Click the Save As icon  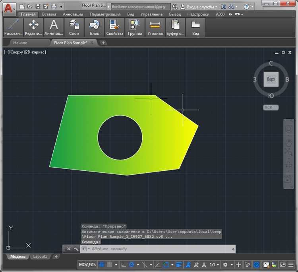(46, 7)
